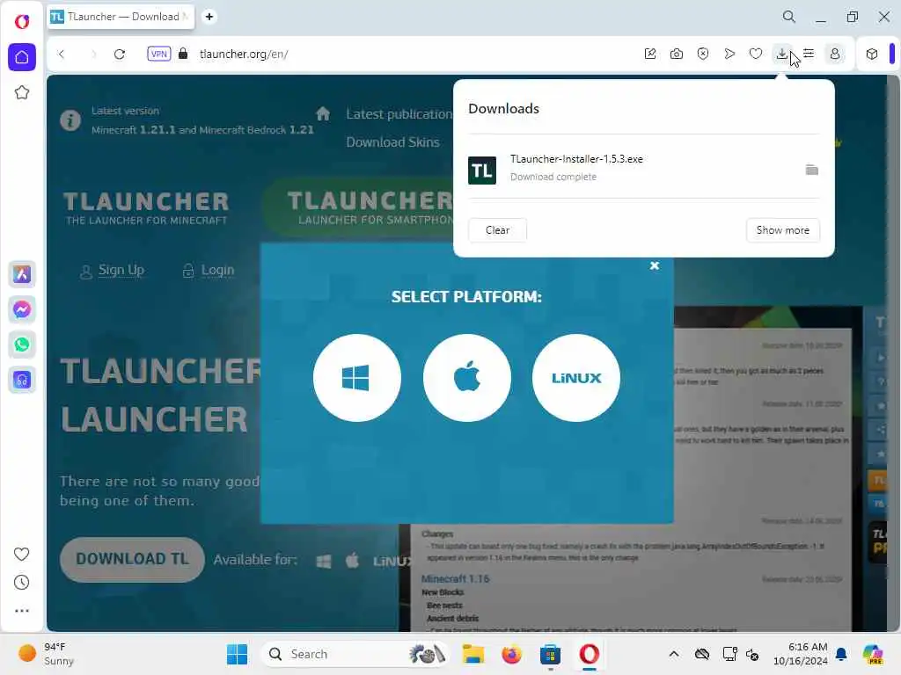Image resolution: width=901 pixels, height=675 pixels.
Task: Click the info icon beside Latest version
Action: (70, 120)
